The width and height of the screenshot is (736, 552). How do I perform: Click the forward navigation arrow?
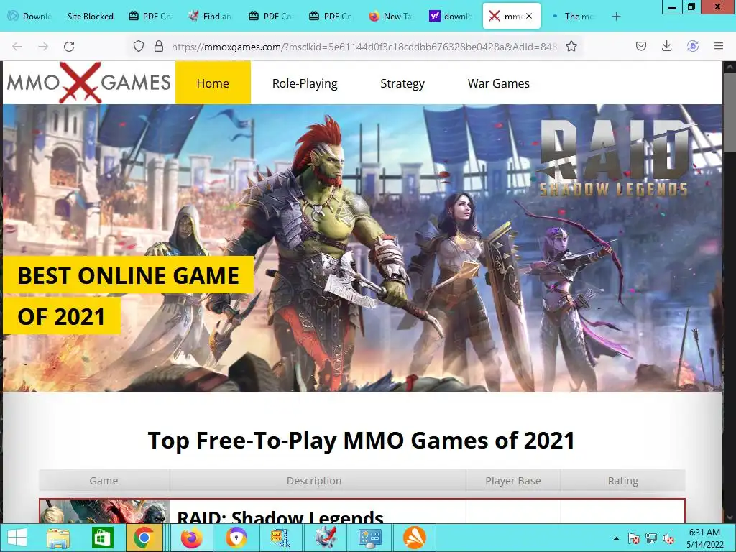(x=43, y=47)
